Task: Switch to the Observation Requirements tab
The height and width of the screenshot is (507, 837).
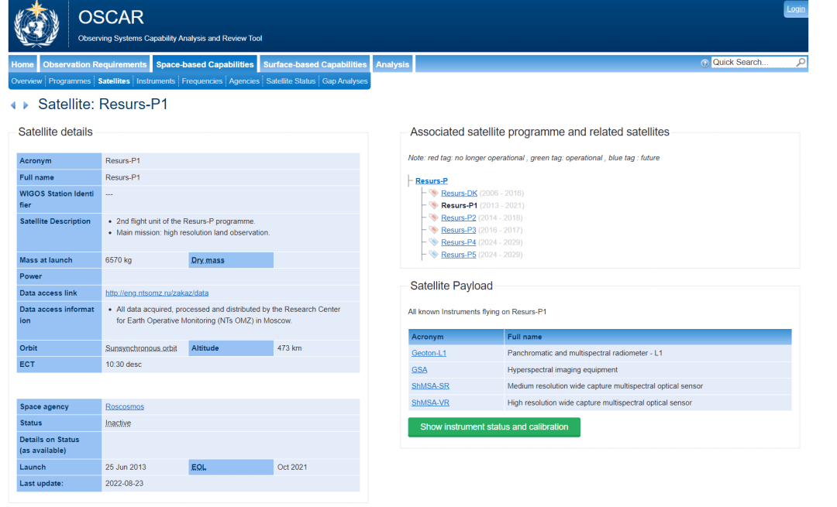Action: [95, 64]
